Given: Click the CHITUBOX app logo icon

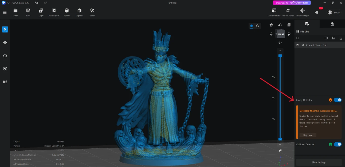Looking at the screenshot, I should pos(4,3).
